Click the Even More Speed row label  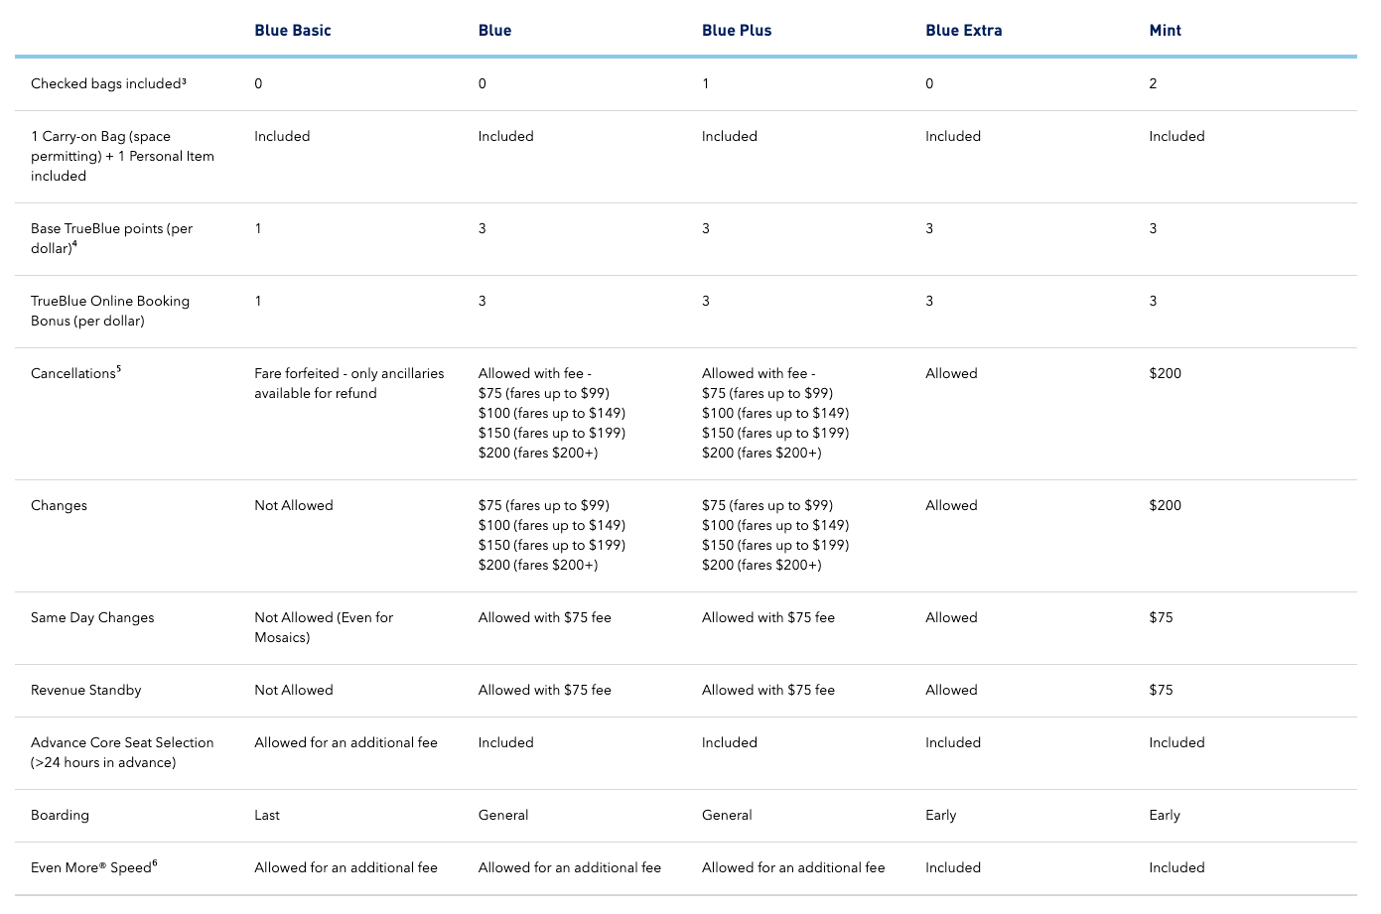[x=93, y=867]
